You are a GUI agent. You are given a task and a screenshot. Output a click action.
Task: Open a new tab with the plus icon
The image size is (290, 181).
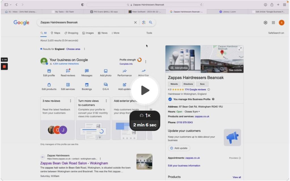tap(278, 5)
